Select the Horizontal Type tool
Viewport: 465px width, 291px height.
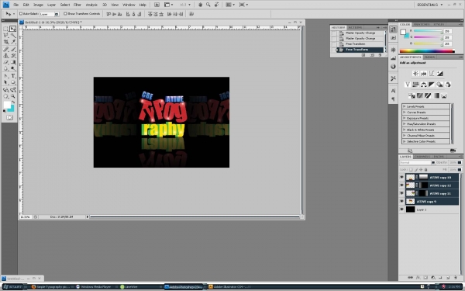12,76
